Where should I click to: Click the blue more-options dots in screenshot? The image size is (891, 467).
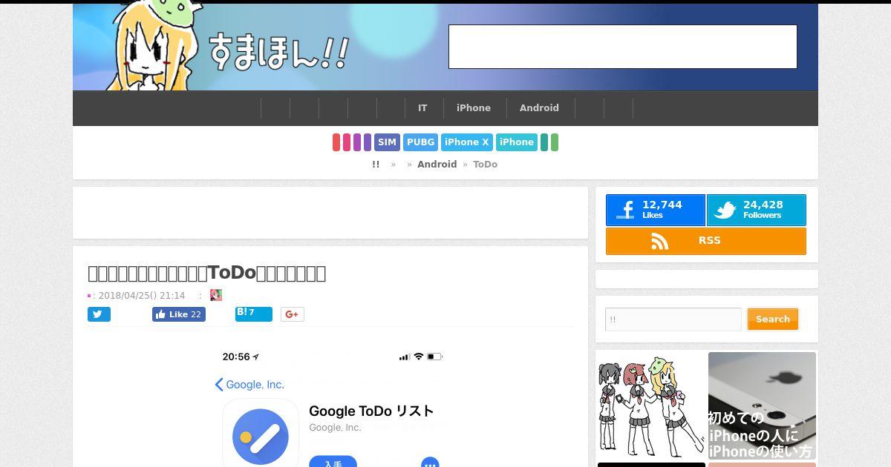(430, 463)
